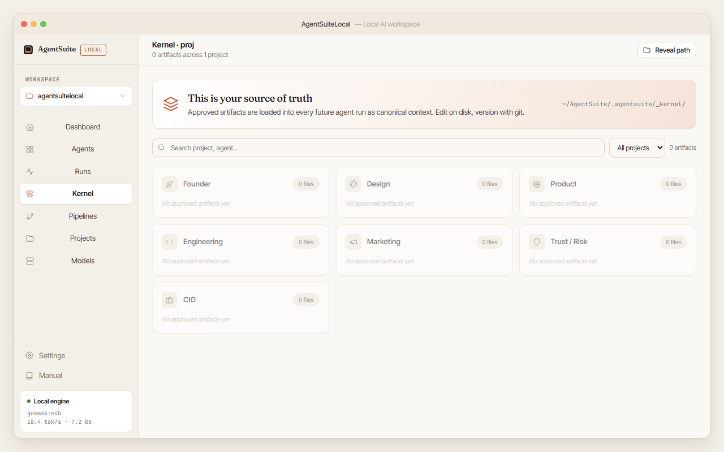The height and width of the screenshot is (452, 724).
Task: Click the Agents grid icon
Action: click(x=30, y=149)
